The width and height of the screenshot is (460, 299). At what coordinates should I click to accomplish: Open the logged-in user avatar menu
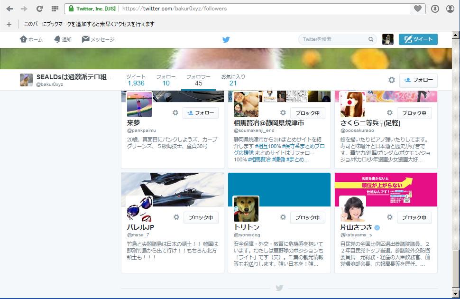[388, 39]
